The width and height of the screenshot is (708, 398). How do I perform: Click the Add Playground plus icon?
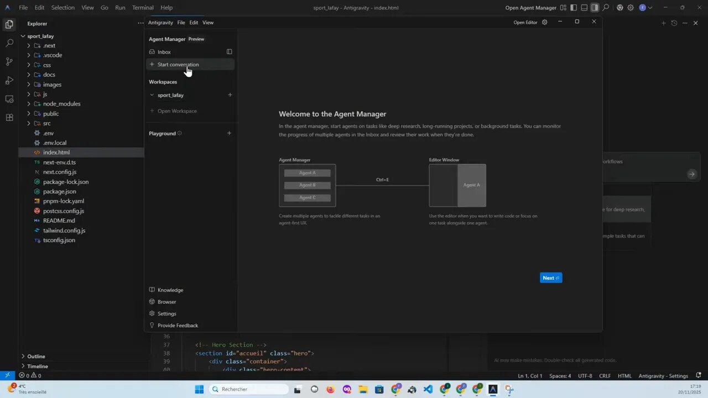(229, 133)
